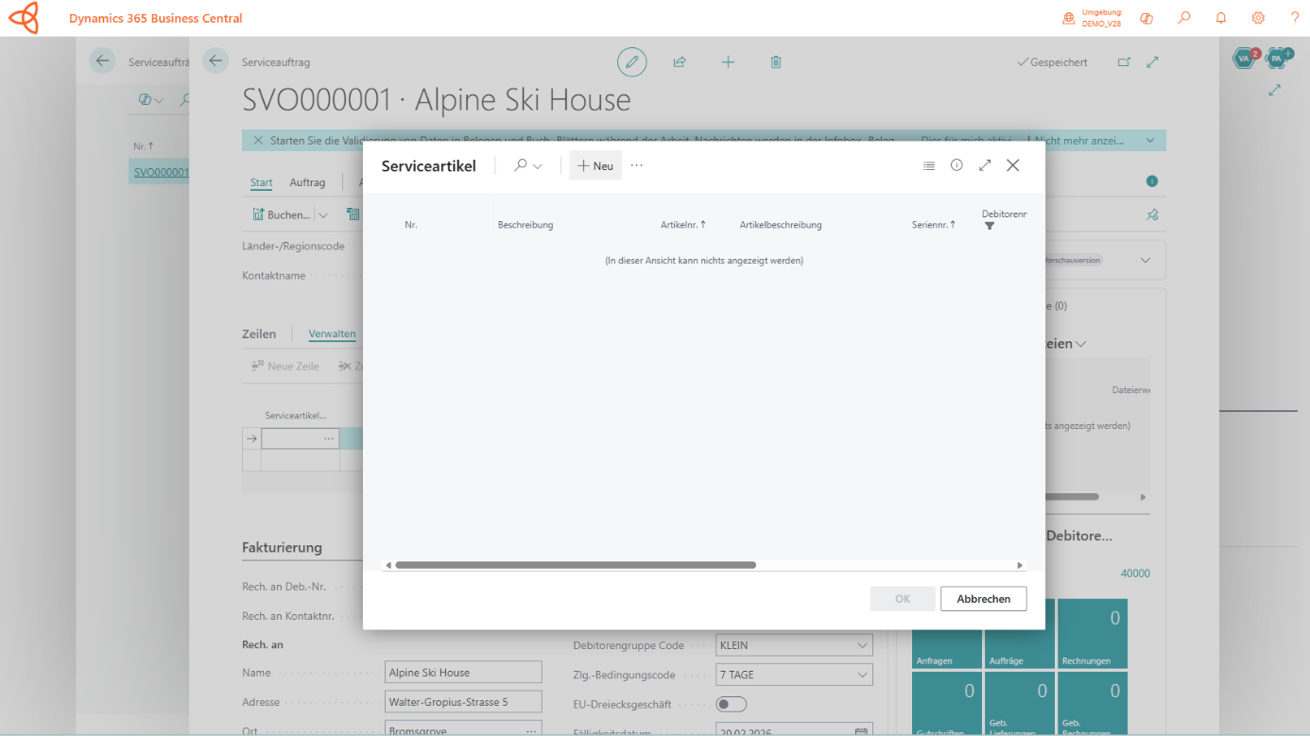1310x736 pixels.
Task: Sort by Artikelnr. column header
Action: point(683,225)
